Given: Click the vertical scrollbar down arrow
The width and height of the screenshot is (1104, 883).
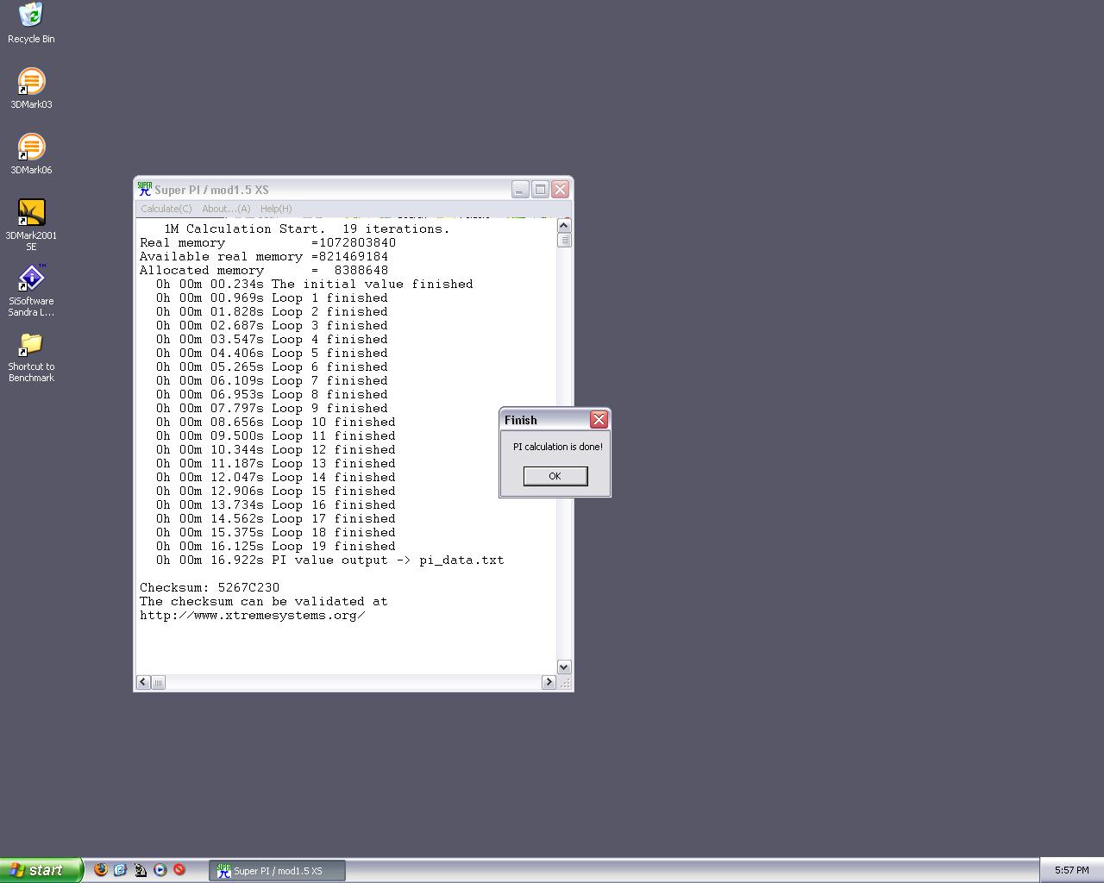Looking at the screenshot, I should [x=564, y=667].
